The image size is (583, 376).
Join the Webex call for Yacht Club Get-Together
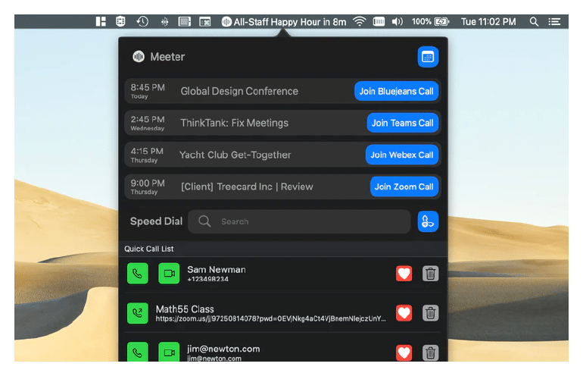click(402, 155)
